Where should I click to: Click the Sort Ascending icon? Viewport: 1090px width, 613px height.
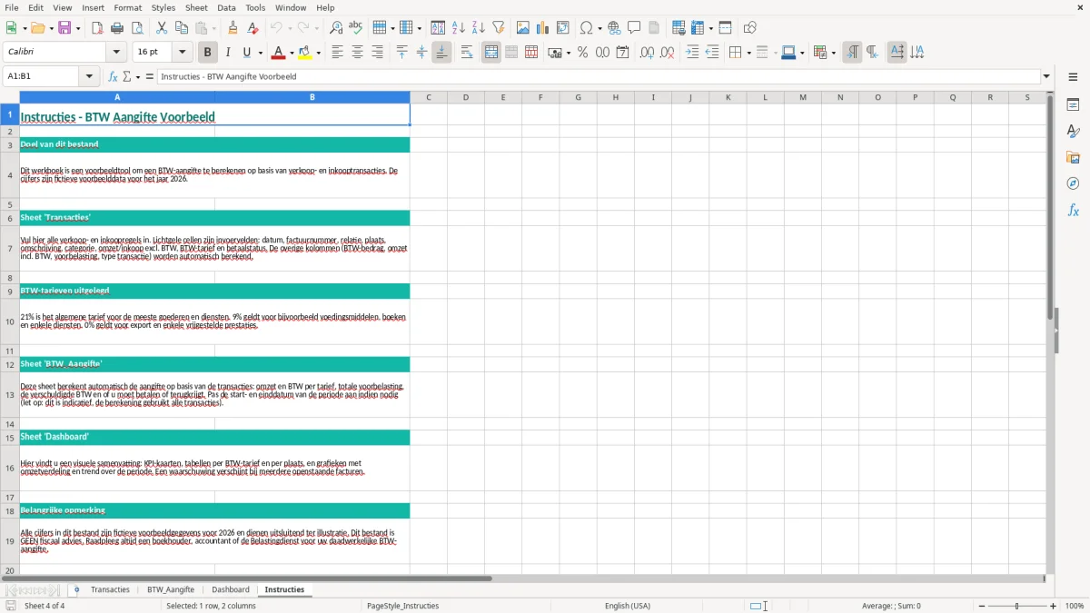(459, 28)
